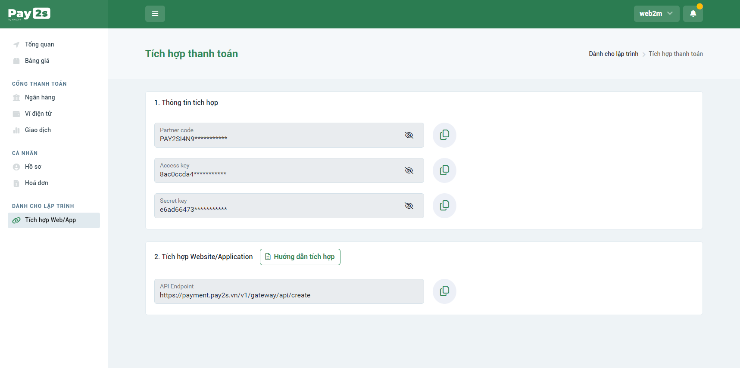Click the Ví điện tử wallet icon
The height and width of the screenshot is (368, 740).
pos(16,114)
